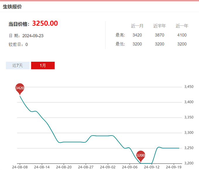Click the 24-08-27 x-axis date label
The width and height of the screenshot is (199, 170).
85,167
